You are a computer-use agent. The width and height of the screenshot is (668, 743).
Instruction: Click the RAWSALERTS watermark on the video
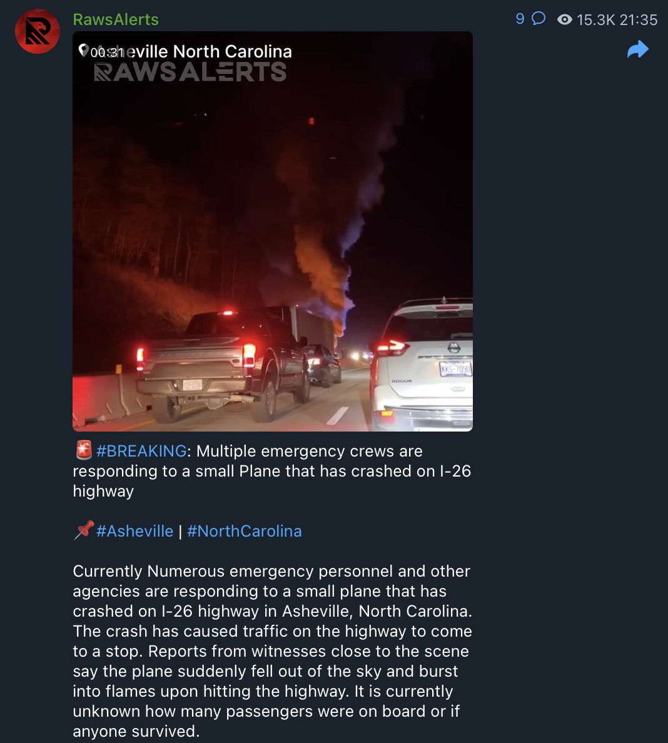(190, 72)
